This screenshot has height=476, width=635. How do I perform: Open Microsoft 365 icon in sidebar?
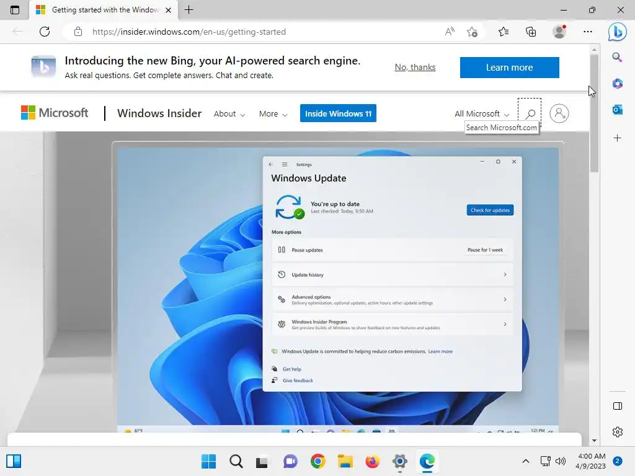point(617,84)
